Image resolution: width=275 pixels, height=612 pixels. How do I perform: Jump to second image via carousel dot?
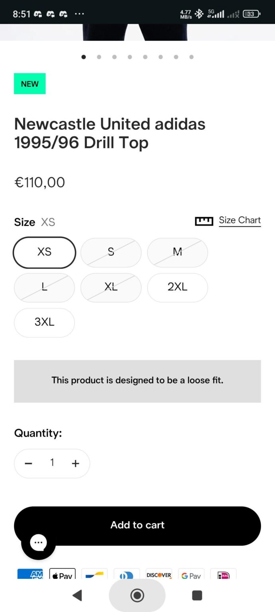(x=99, y=57)
